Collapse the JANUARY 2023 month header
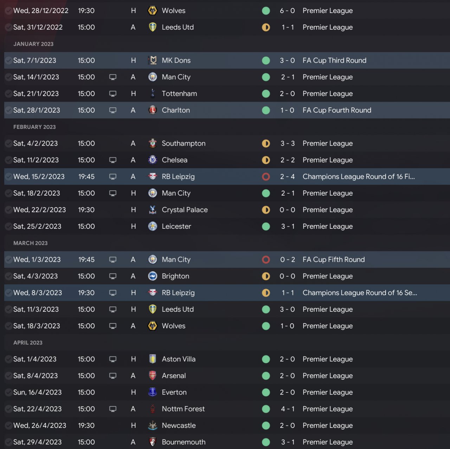Viewport: 450px width, 449px height. coord(33,44)
